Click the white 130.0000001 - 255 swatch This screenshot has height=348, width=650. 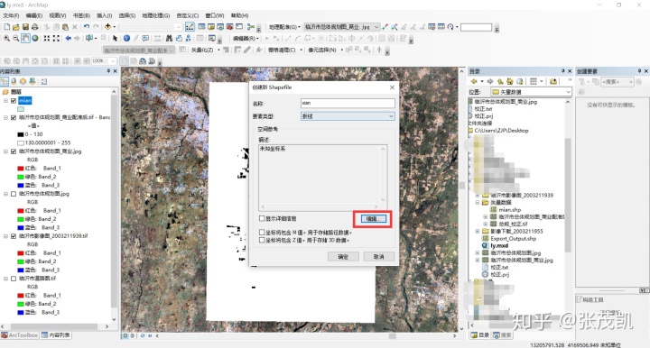coord(21,142)
